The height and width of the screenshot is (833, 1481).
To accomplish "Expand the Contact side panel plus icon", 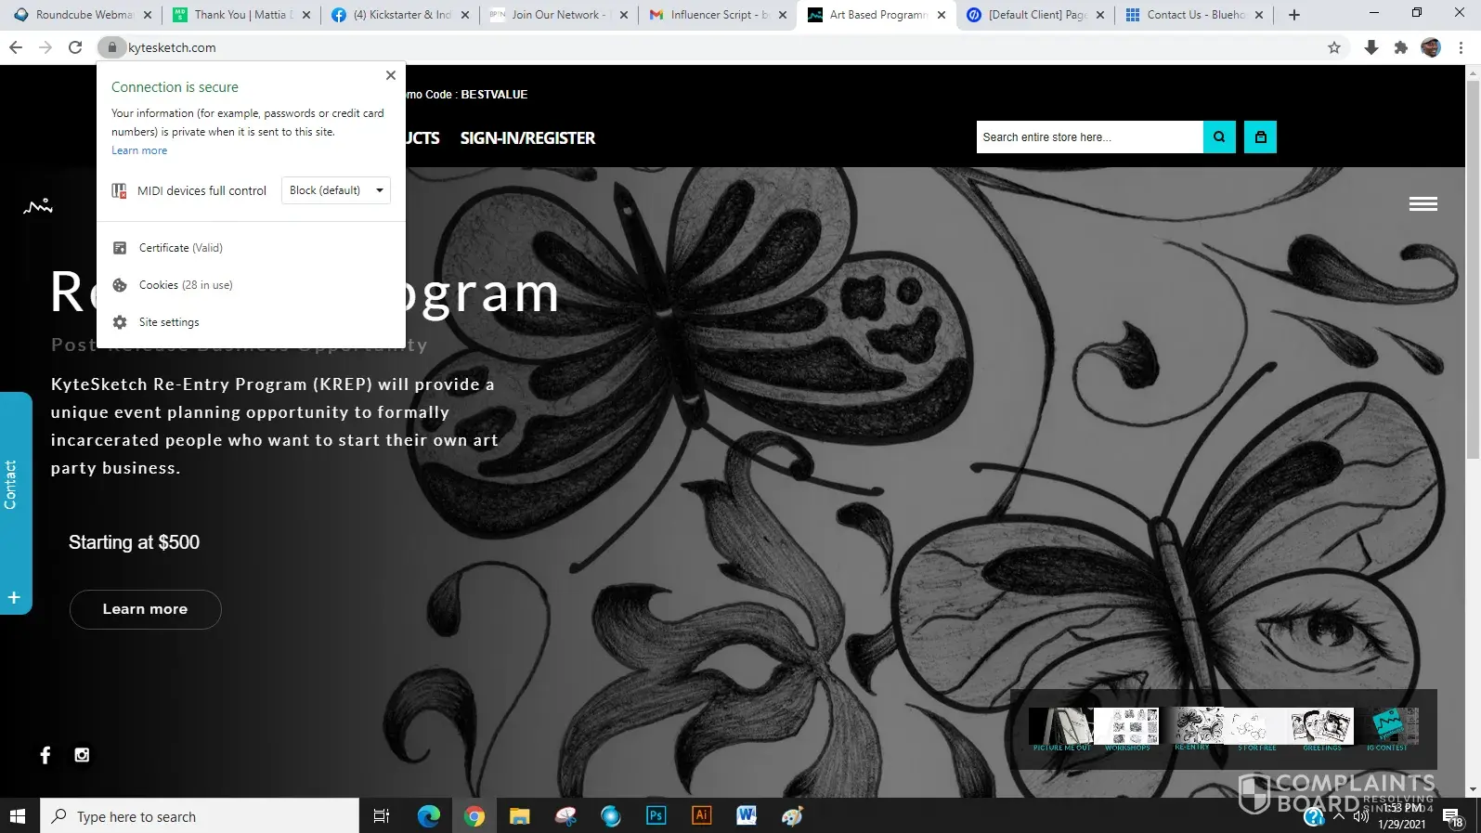I will click(14, 597).
